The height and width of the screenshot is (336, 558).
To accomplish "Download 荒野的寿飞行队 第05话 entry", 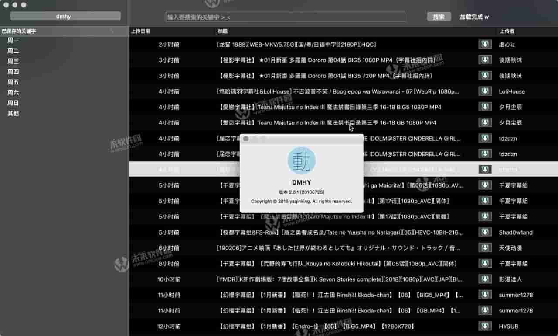I will (485, 264).
